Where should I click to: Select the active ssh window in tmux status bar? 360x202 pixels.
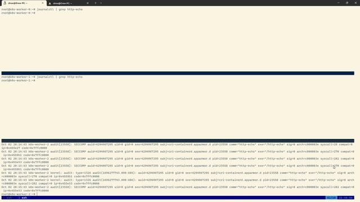(x=22, y=198)
